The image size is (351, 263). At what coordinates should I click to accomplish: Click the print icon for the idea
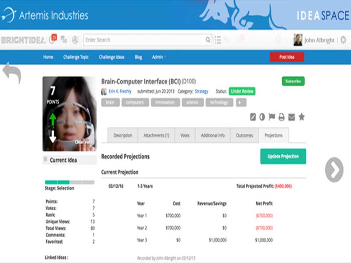tap(281, 117)
